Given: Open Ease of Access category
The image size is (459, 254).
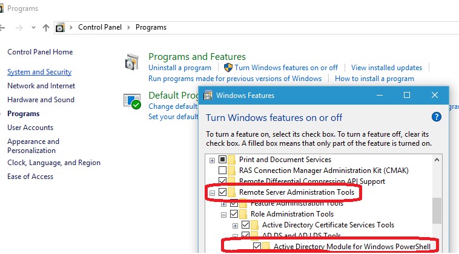Looking at the screenshot, I should pyautogui.click(x=30, y=177).
